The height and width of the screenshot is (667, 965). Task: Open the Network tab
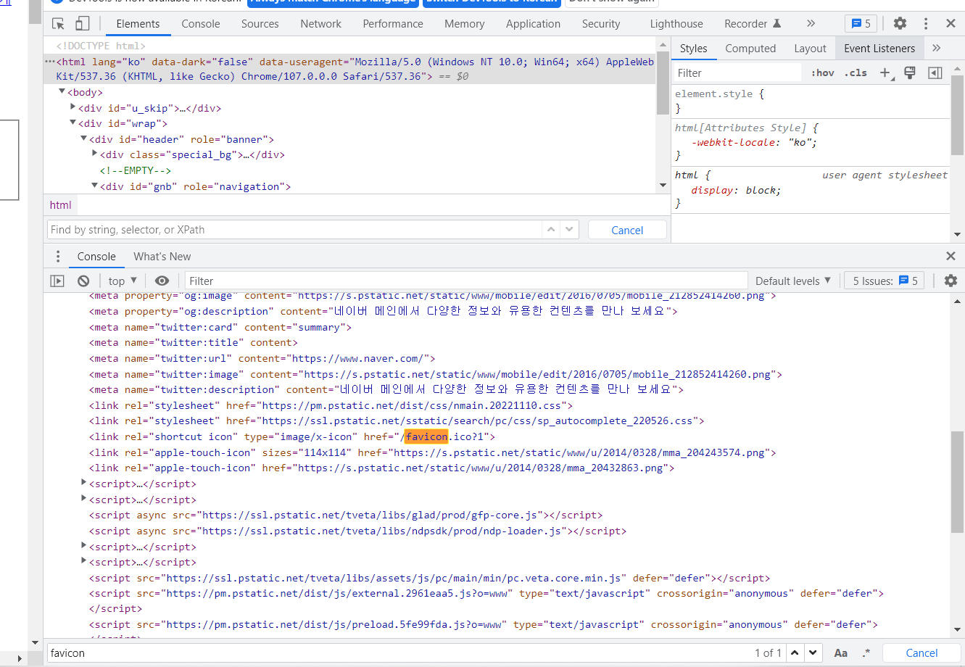pos(320,23)
